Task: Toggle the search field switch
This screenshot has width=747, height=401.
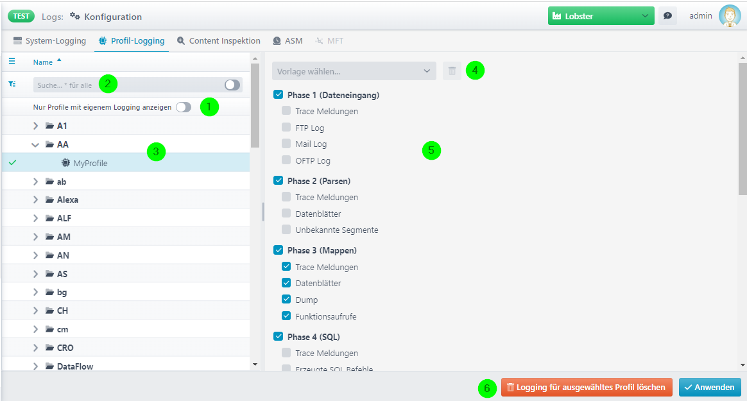Action: [232, 85]
